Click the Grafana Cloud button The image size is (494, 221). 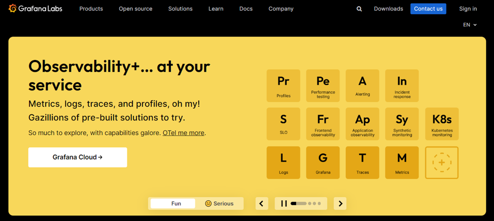pyautogui.click(x=78, y=157)
